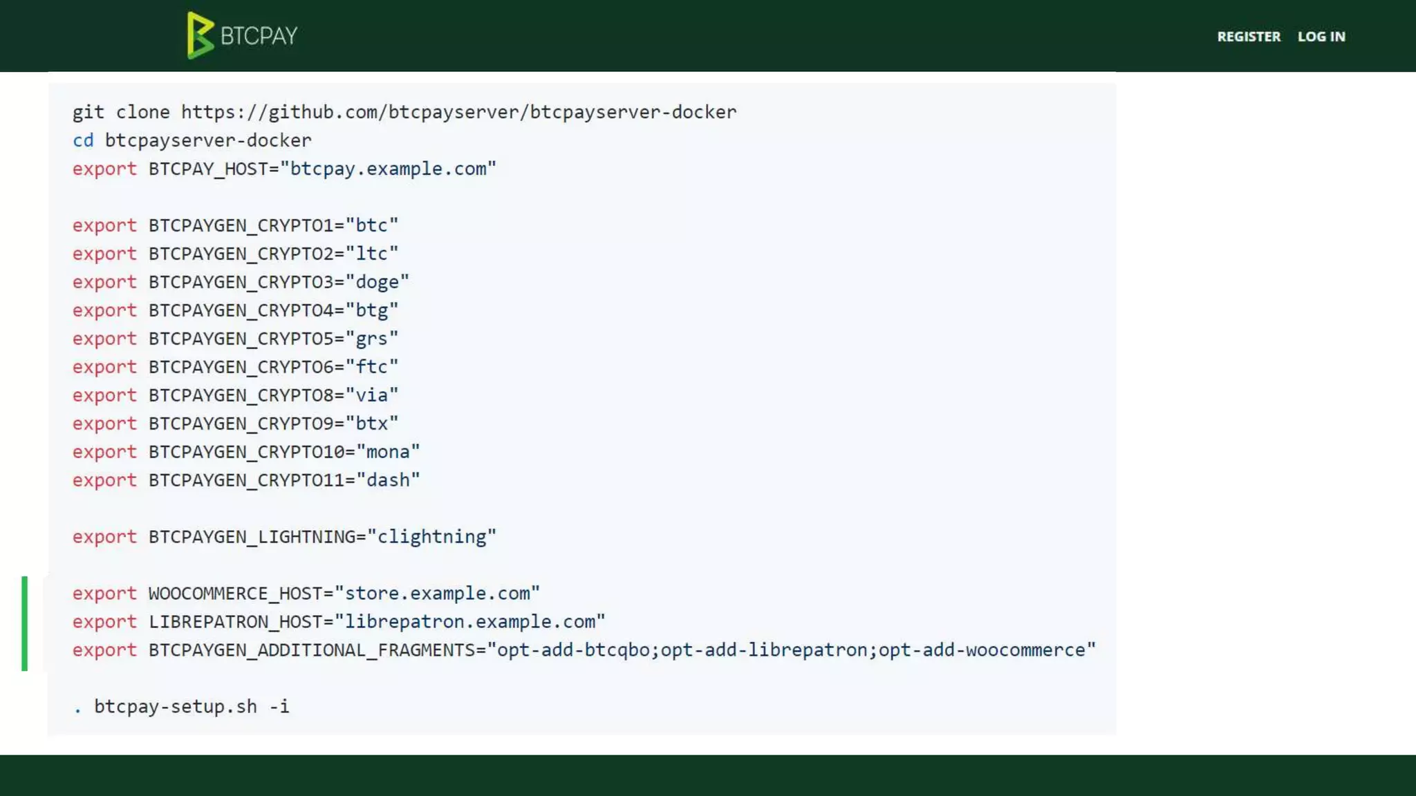The height and width of the screenshot is (796, 1416).
Task: Click the CRYPTO2 "ltc" export line
Action: coord(235,254)
